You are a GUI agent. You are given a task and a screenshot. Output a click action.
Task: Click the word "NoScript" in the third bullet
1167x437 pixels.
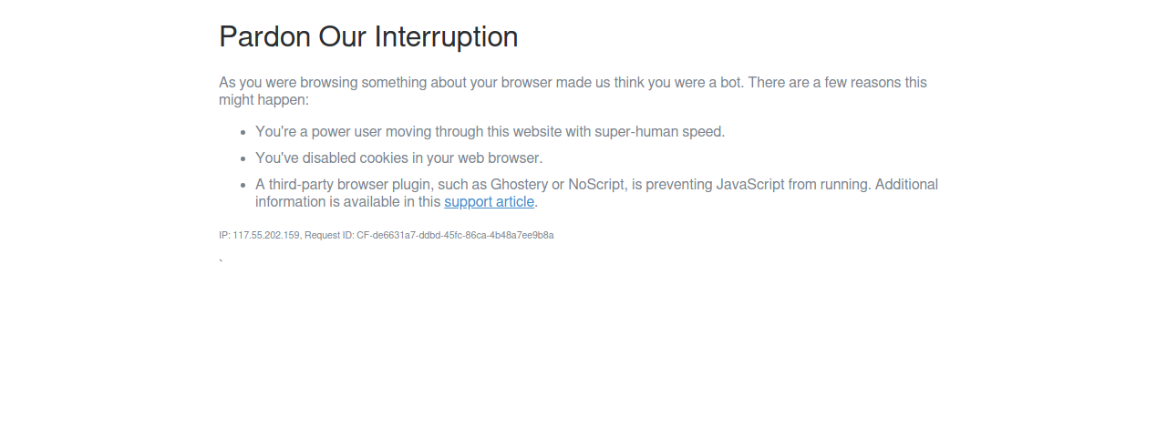tap(596, 185)
